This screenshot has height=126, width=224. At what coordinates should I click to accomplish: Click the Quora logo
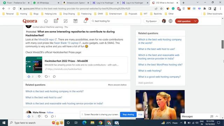pyautogui.click(x=30, y=21)
